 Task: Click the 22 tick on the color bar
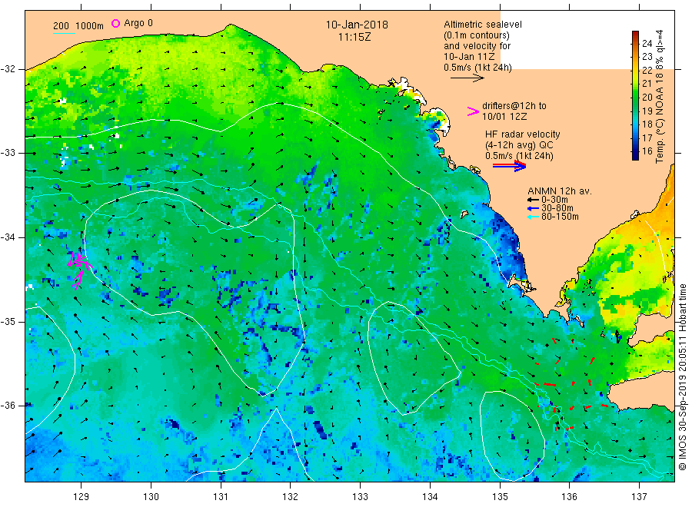(647, 70)
